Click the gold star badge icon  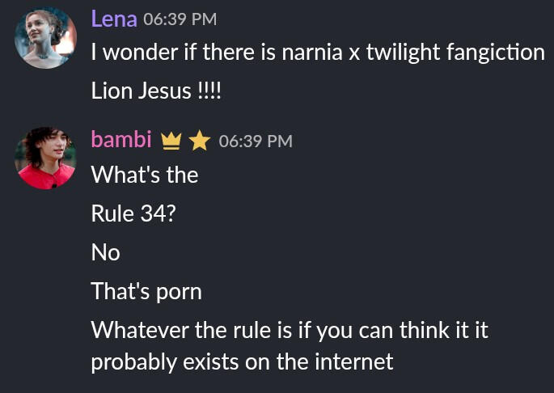click(x=199, y=142)
